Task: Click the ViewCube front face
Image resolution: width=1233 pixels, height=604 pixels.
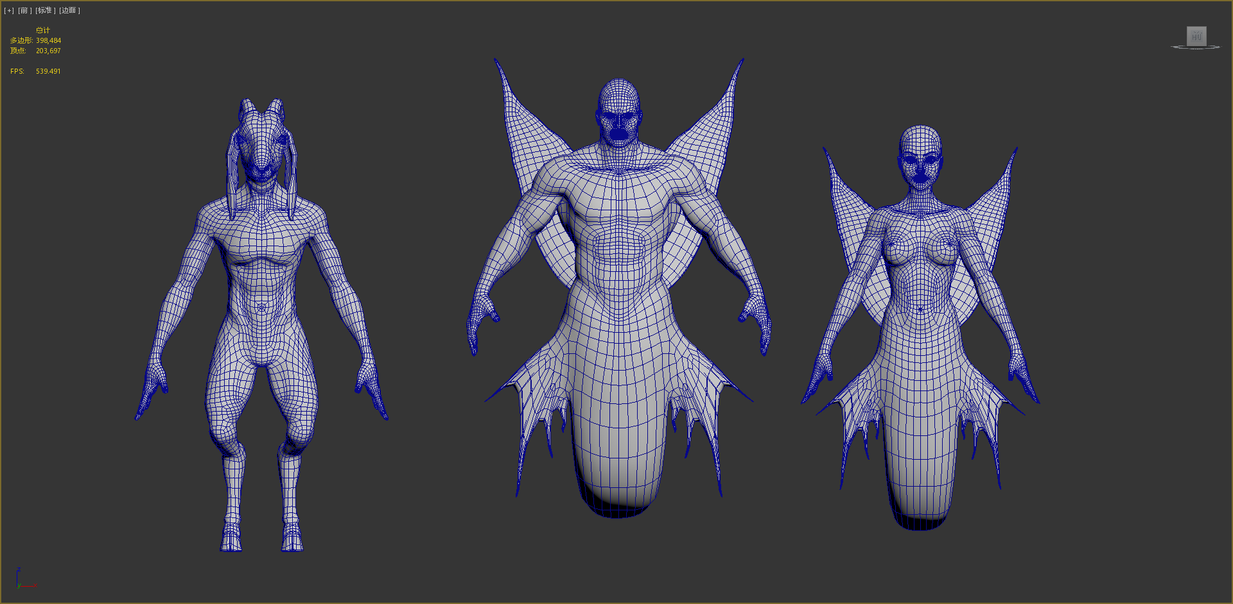Action: (1196, 37)
